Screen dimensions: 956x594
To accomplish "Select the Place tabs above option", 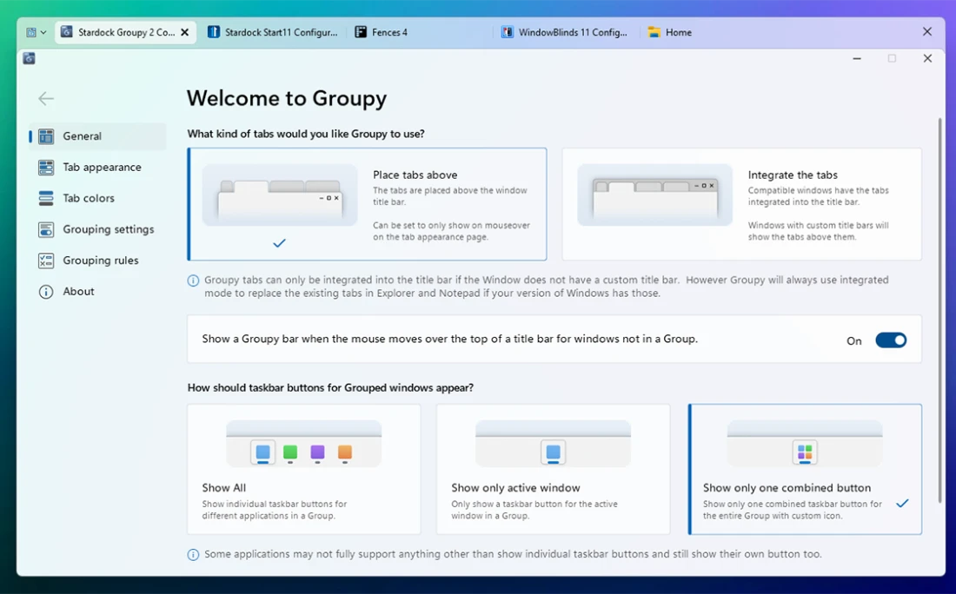I will coord(367,204).
